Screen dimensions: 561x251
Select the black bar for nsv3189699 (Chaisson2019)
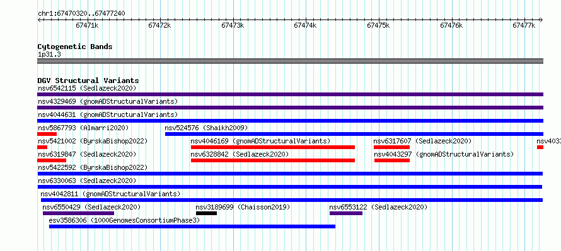pos(206,213)
